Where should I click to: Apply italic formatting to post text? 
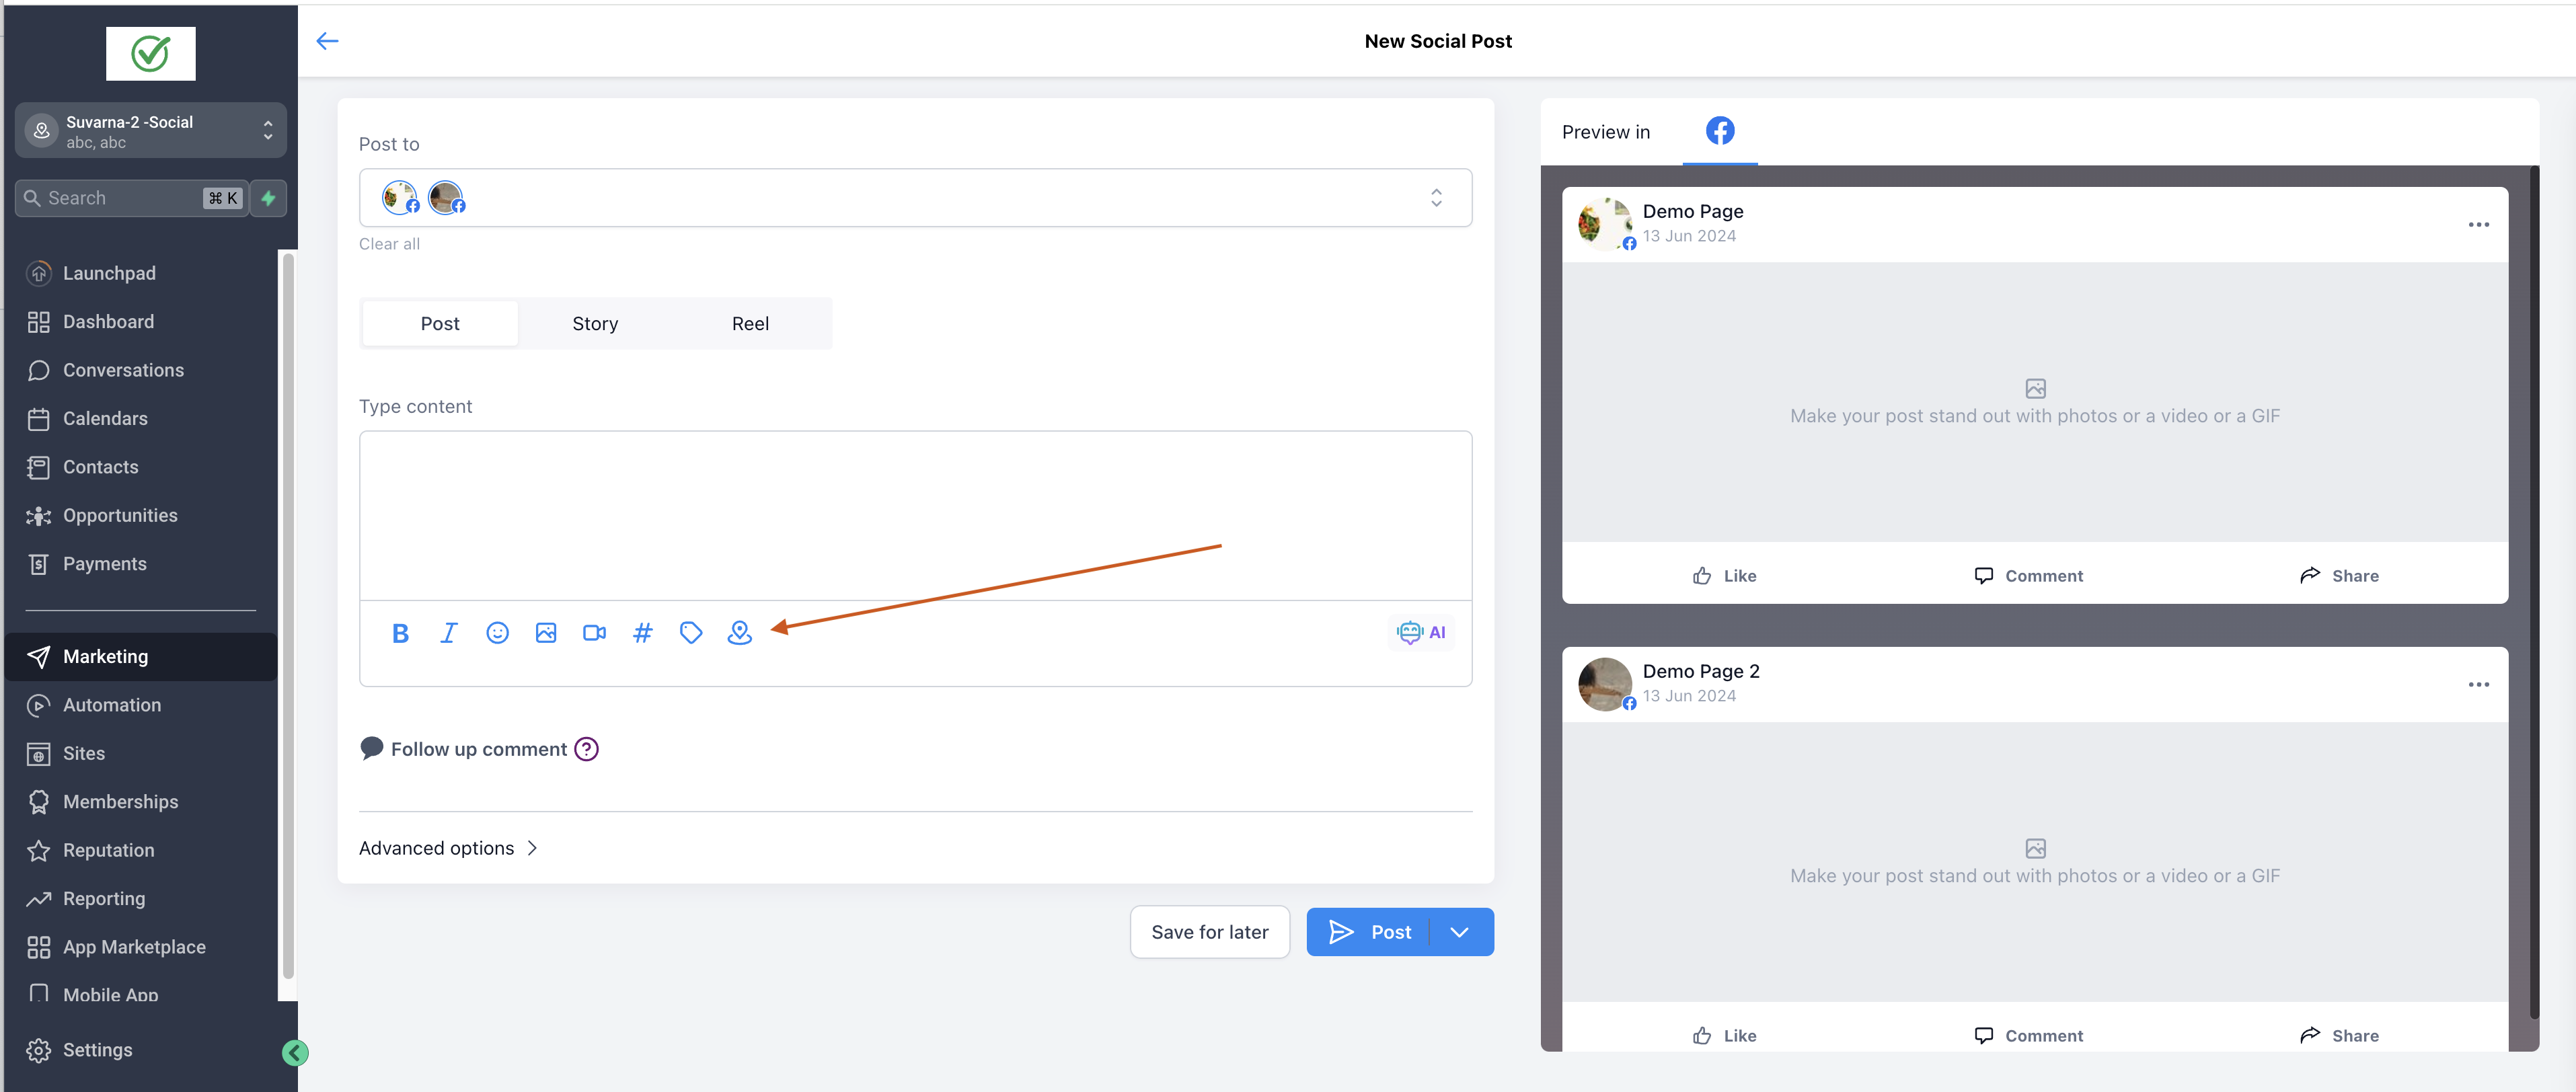448,633
